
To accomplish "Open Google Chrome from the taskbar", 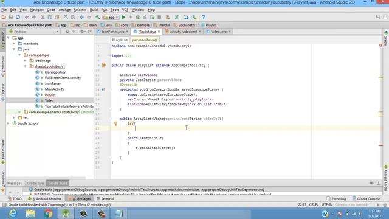I will [49, 214].
